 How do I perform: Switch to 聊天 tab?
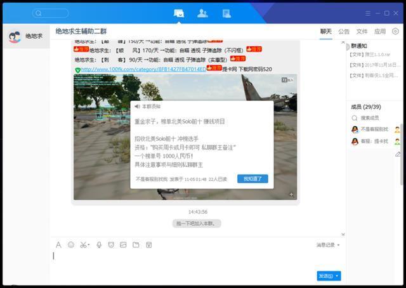click(325, 32)
